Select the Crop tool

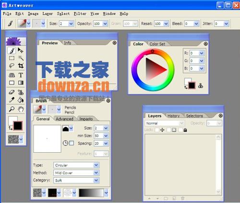[x=21, y=66]
